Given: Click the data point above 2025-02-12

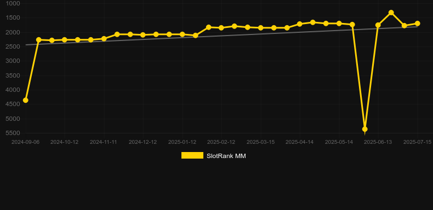Looking at the screenshot, I should click(x=221, y=28).
